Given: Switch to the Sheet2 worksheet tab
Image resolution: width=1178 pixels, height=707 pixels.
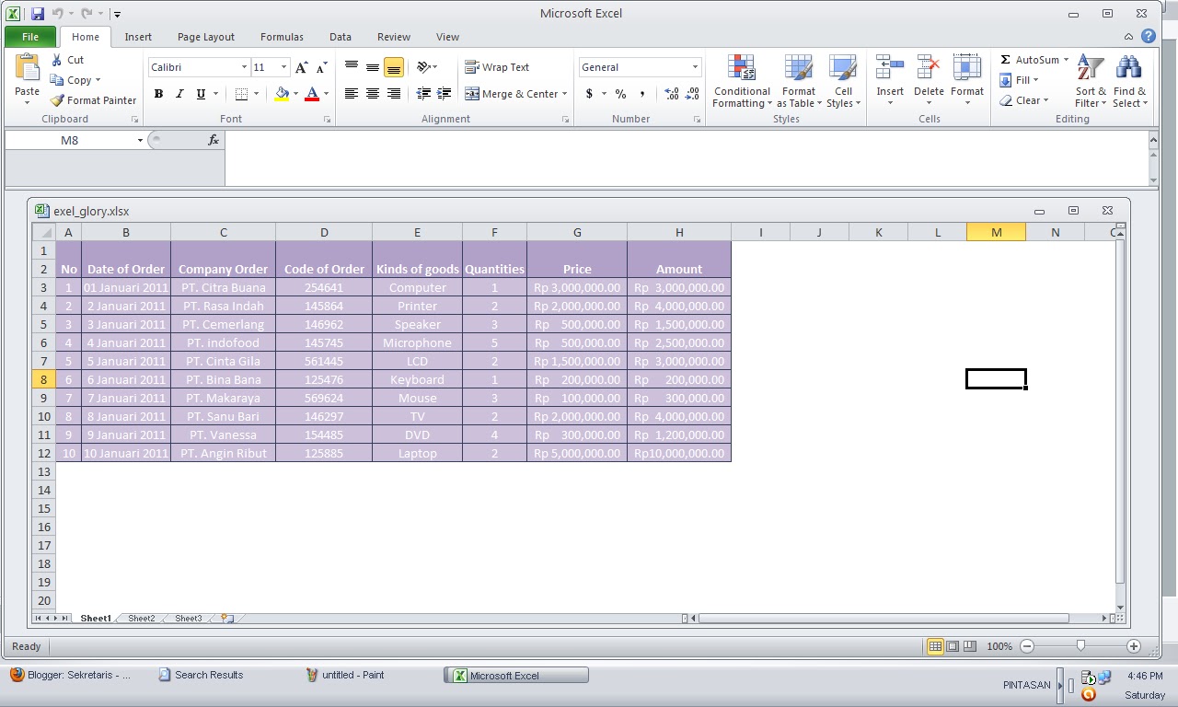Looking at the screenshot, I should [x=142, y=619].
